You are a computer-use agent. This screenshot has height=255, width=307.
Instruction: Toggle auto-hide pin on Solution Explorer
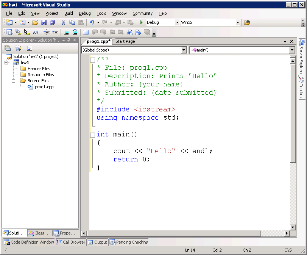tap(69, 40)
